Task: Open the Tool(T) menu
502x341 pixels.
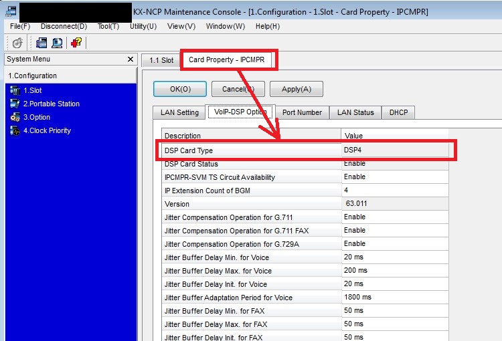Action: (x=108, y=26)
